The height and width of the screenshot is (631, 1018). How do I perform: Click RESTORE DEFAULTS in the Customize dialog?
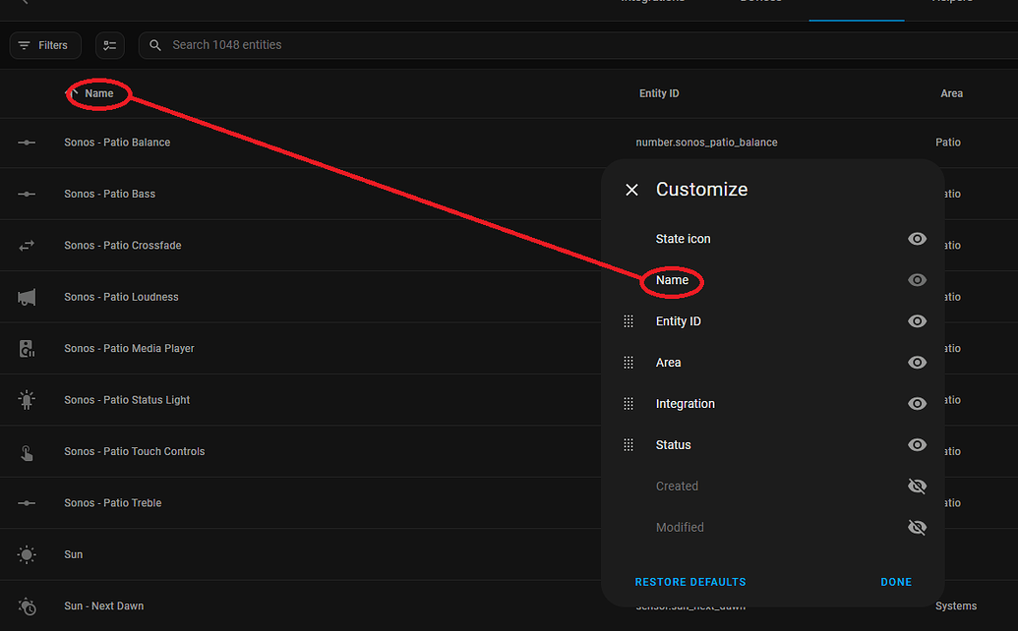click(x=689, y=581)
